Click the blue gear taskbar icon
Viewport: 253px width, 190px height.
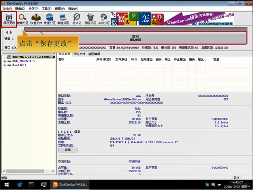(20, 184)
